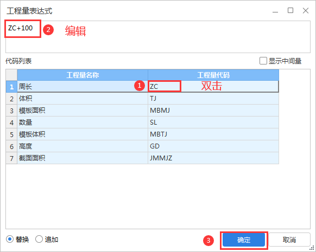Click the 体积 name cell
Viewport: 316px width, 252px height.
83,99
